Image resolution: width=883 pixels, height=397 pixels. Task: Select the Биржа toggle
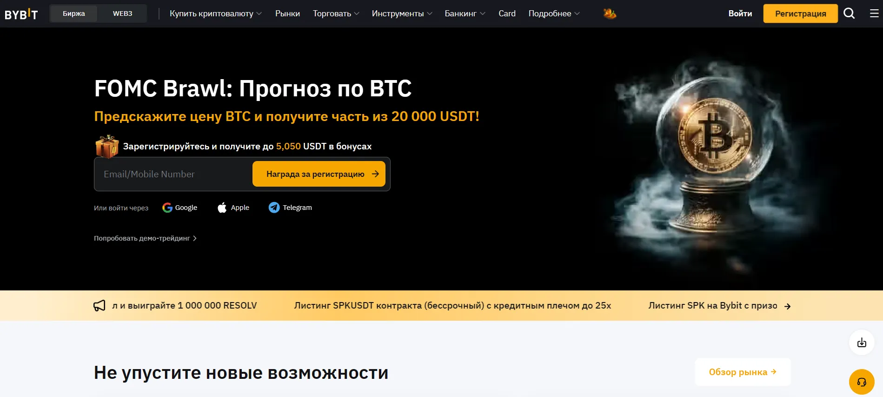tap(74, 13)
